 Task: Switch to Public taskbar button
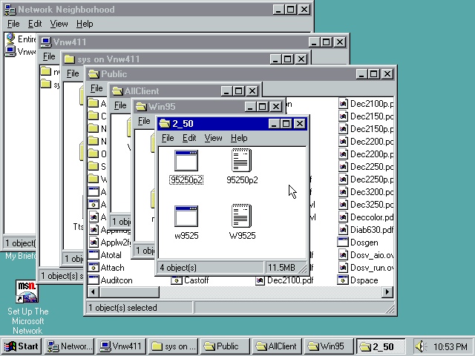[x=225, y=346]
